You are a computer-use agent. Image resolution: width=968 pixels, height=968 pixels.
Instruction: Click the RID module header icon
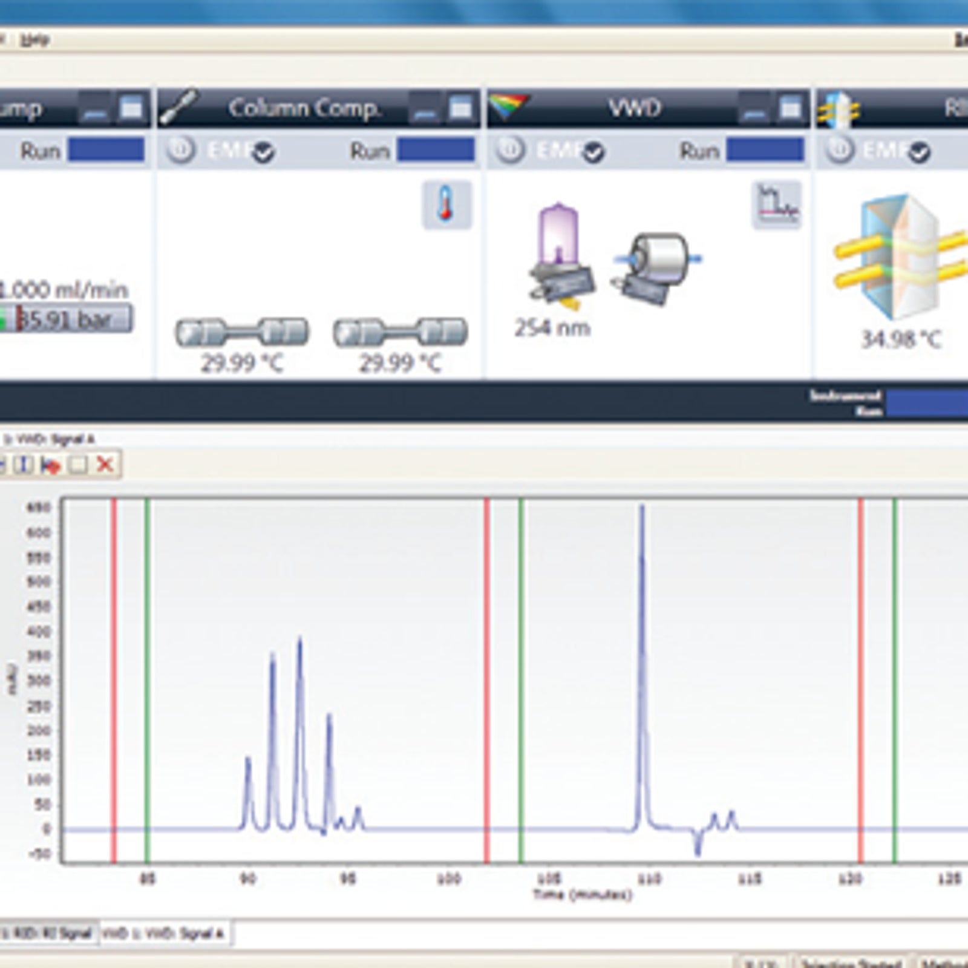pyautogui.click(x=839, y=110)
